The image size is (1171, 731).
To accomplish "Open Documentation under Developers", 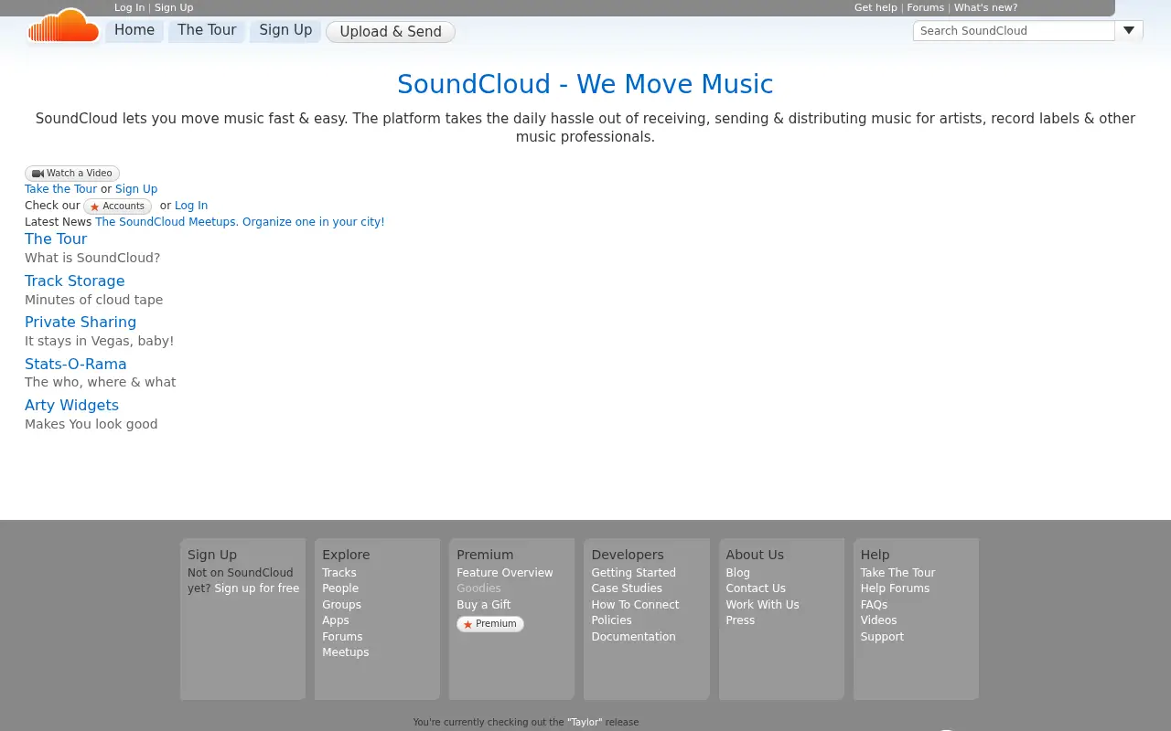I will (x=633, y=637).
